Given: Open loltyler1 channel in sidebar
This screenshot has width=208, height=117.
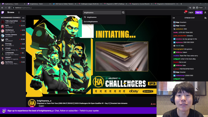Looking at the screenshot, I should [x=13, y=58].
